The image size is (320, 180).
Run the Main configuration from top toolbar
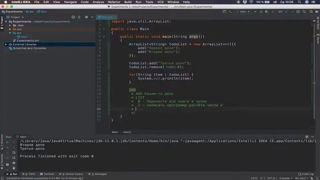255,12
